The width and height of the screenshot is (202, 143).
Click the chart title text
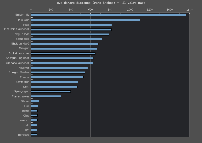(x=101, y=3)
